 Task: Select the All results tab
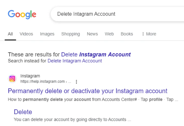coord(10,34)
